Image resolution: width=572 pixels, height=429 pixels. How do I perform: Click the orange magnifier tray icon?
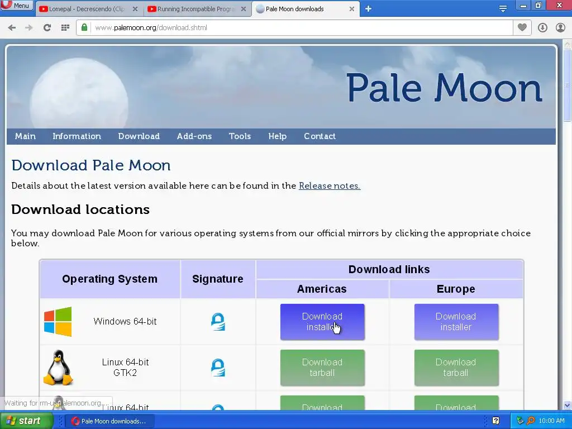[531, 421]
